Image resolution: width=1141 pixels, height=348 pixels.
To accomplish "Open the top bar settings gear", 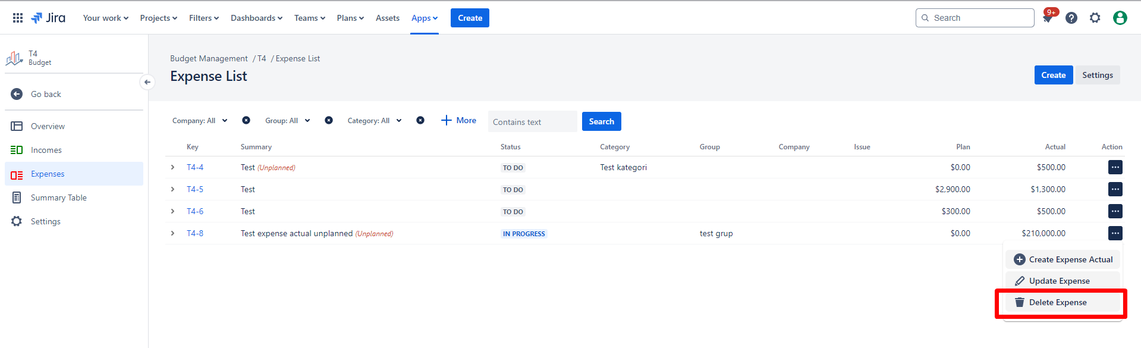I will [1095, 18].
